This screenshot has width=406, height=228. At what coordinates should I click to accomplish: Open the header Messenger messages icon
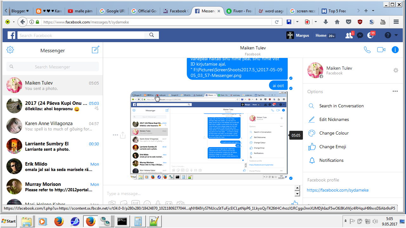pyautogui.click(x=360, y=35)
